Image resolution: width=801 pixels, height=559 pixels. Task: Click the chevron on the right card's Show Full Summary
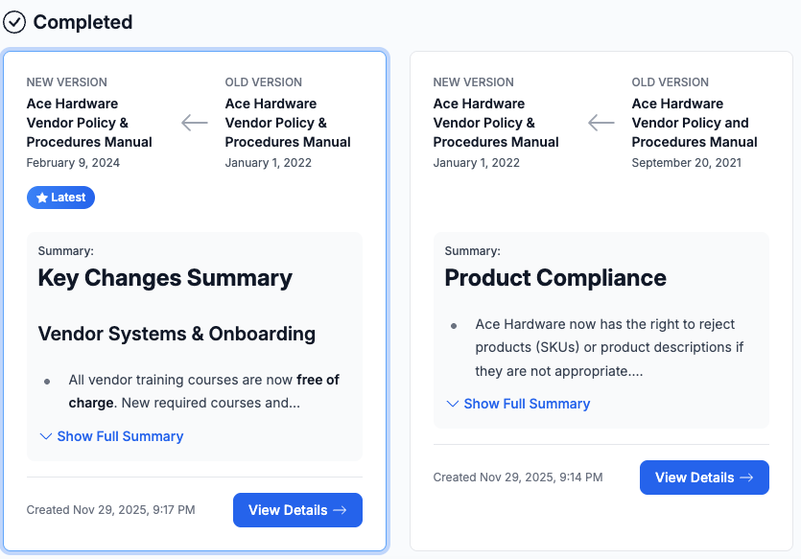pos(452,404)
